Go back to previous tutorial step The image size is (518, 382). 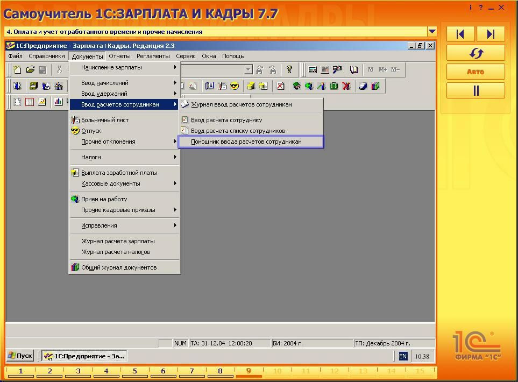460,34
